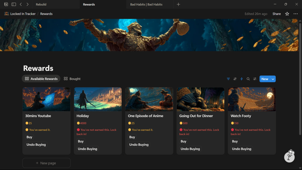Viewport: 302px width, 170px height.
Task: Open the database filter icon
Action: 228,79
